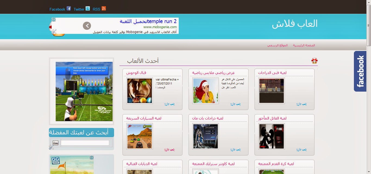
Task: Click the Twitter bird icon
Action: point(88,8)
